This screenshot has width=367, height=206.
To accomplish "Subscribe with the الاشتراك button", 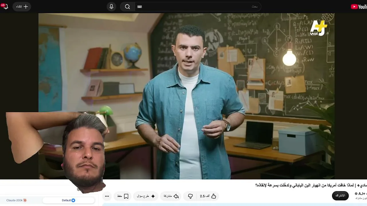I will (340, 196).
